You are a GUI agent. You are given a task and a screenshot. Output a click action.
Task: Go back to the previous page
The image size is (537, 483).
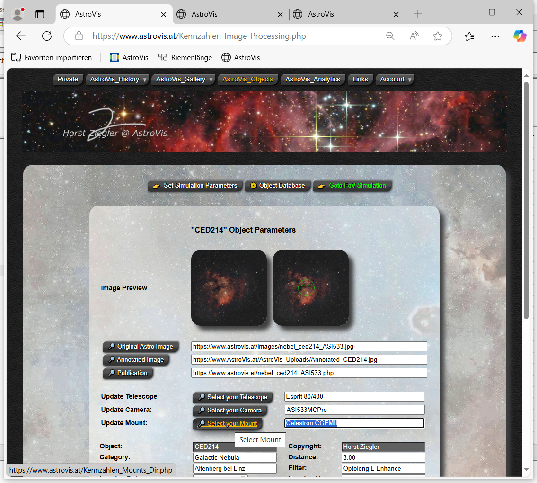point(21,36)
